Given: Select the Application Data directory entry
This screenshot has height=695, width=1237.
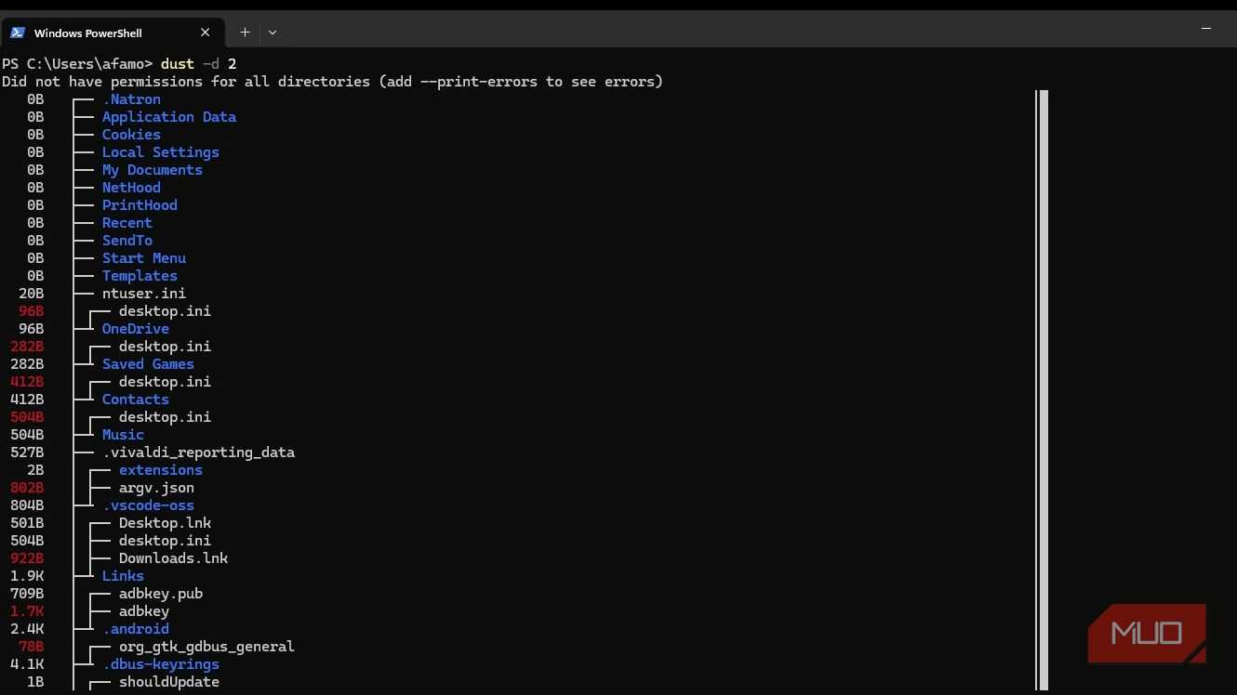Looking at the screenshot, I should click(169, 117).
